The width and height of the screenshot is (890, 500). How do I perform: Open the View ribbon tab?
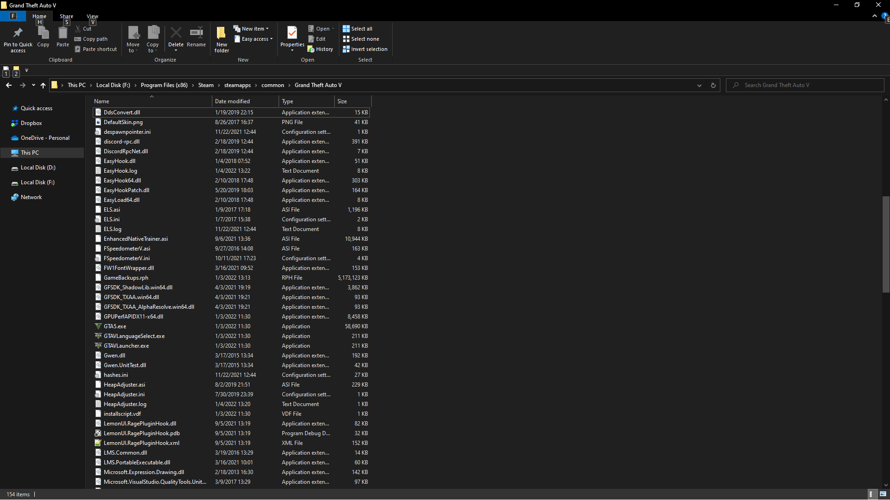(92, 16)
